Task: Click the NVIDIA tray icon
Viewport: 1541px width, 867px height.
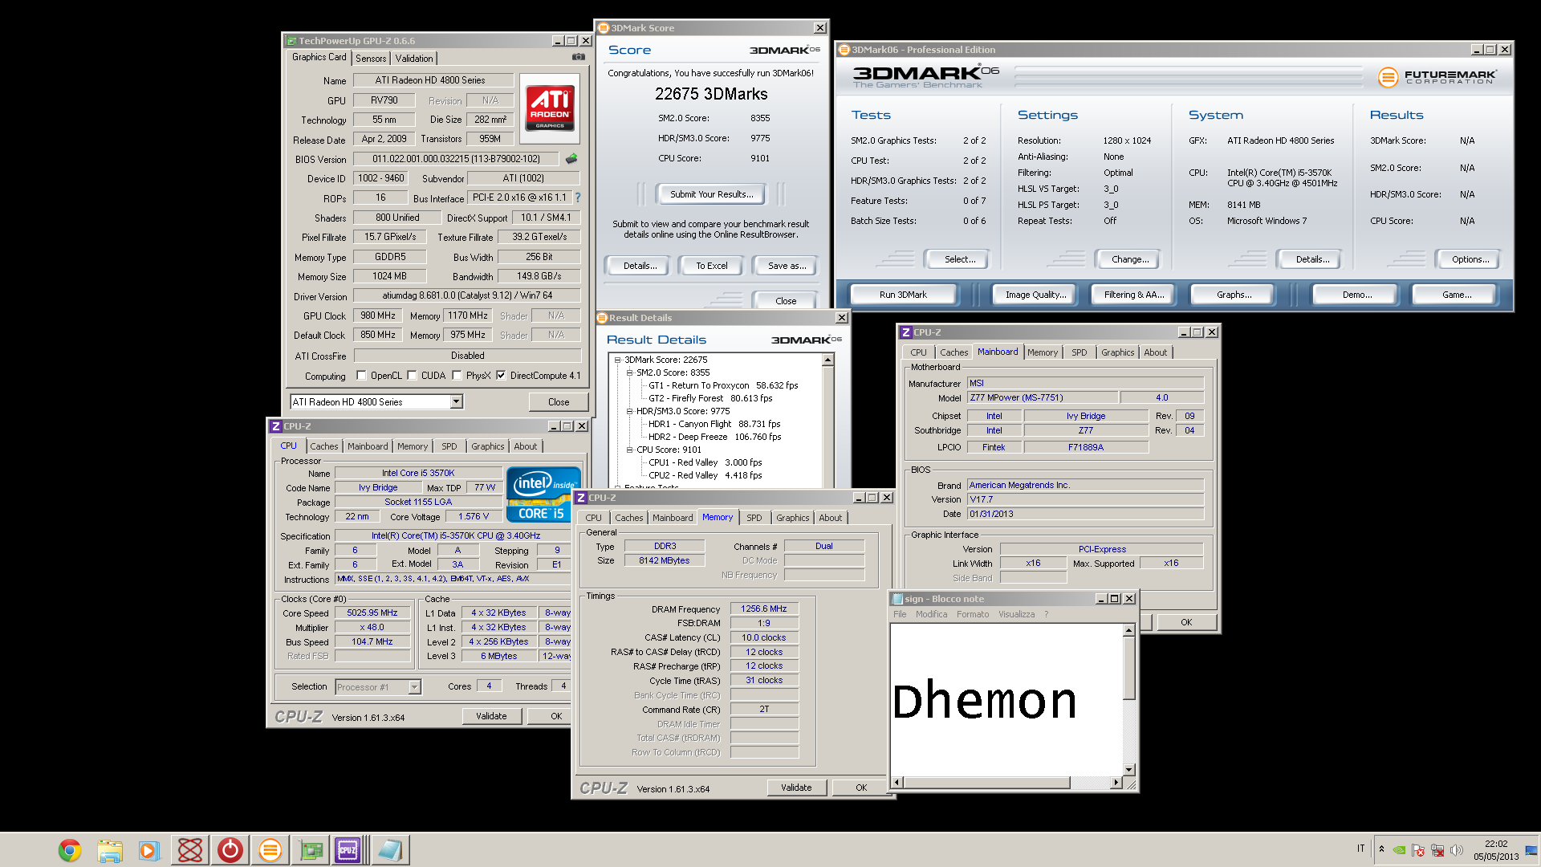Action: pos(1399,850)
